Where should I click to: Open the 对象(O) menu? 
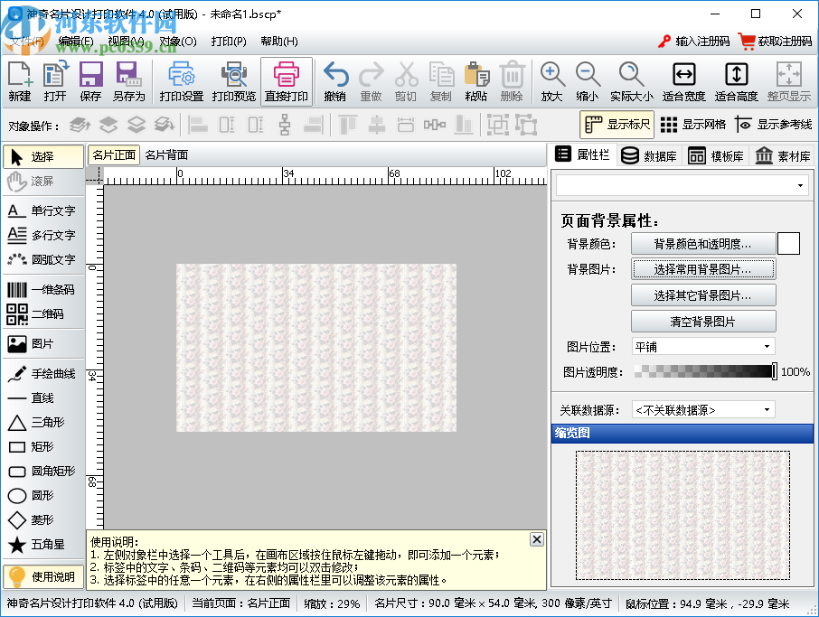pyautogui.click(x=178, y=42)
